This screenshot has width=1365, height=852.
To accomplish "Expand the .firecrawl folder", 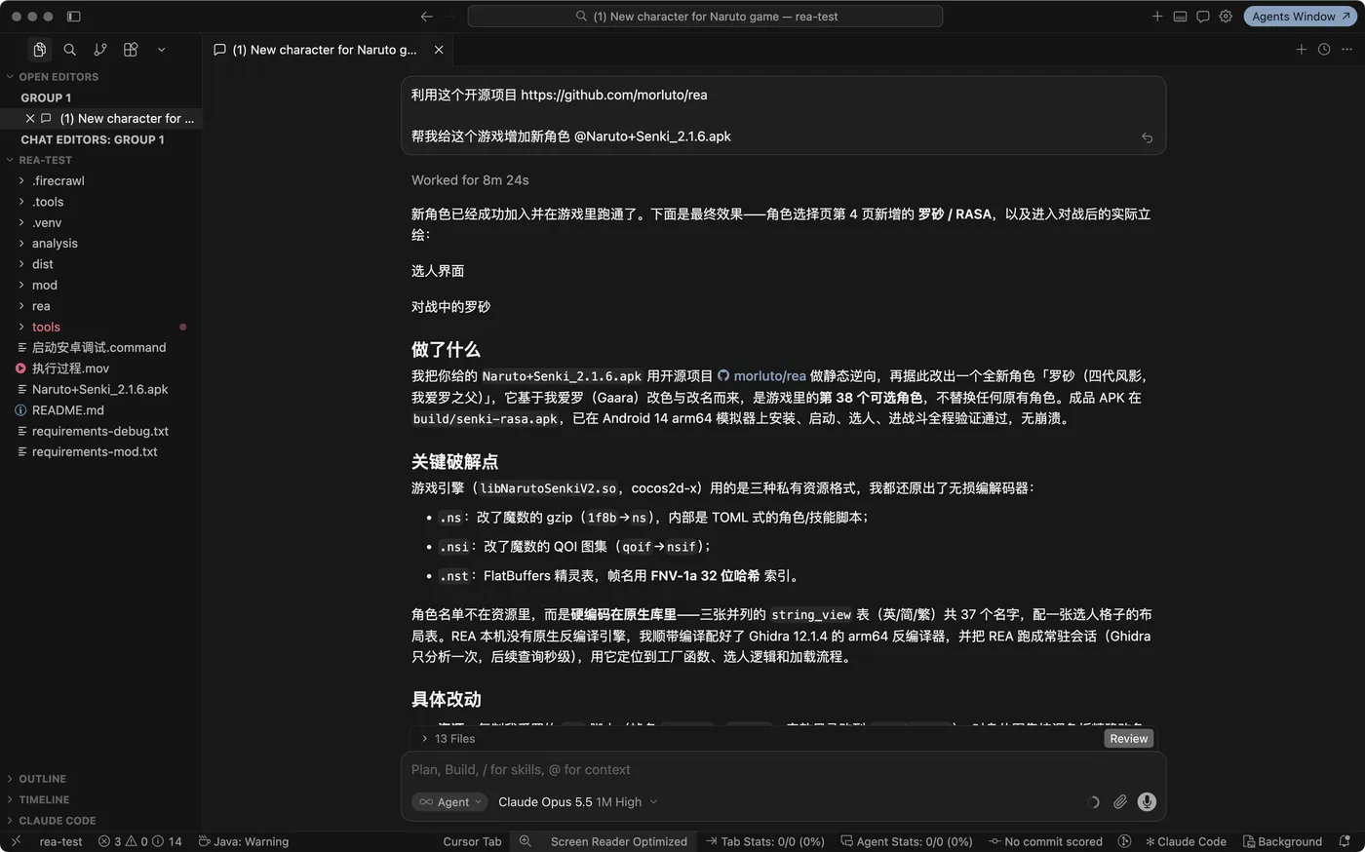I will (x=101, y=181).
